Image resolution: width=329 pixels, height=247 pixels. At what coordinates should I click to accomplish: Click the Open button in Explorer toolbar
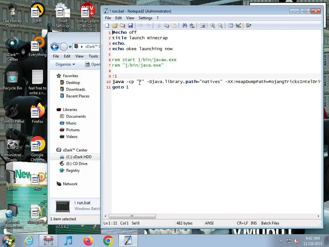pos(93,64)
